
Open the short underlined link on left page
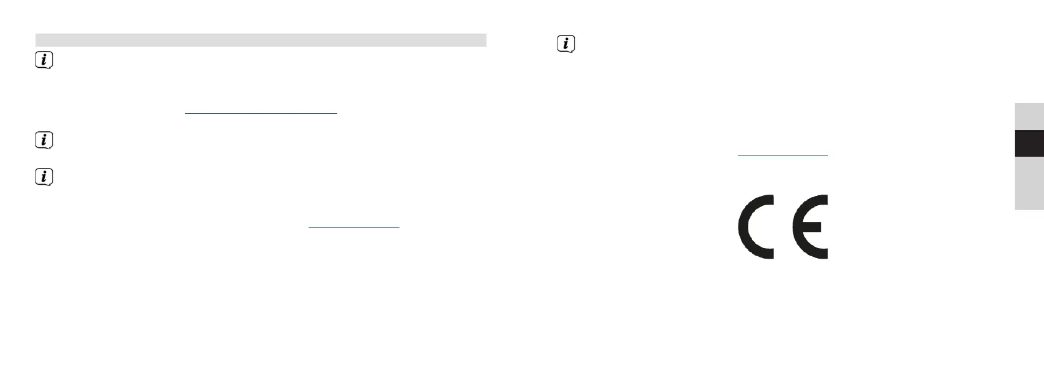(353, 227)
